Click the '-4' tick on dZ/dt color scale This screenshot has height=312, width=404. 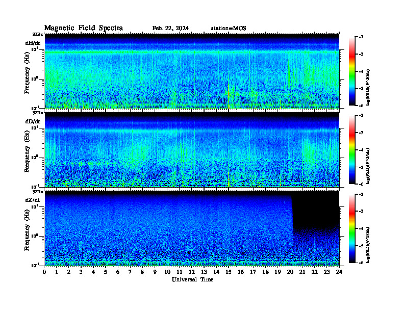[361, 228]
